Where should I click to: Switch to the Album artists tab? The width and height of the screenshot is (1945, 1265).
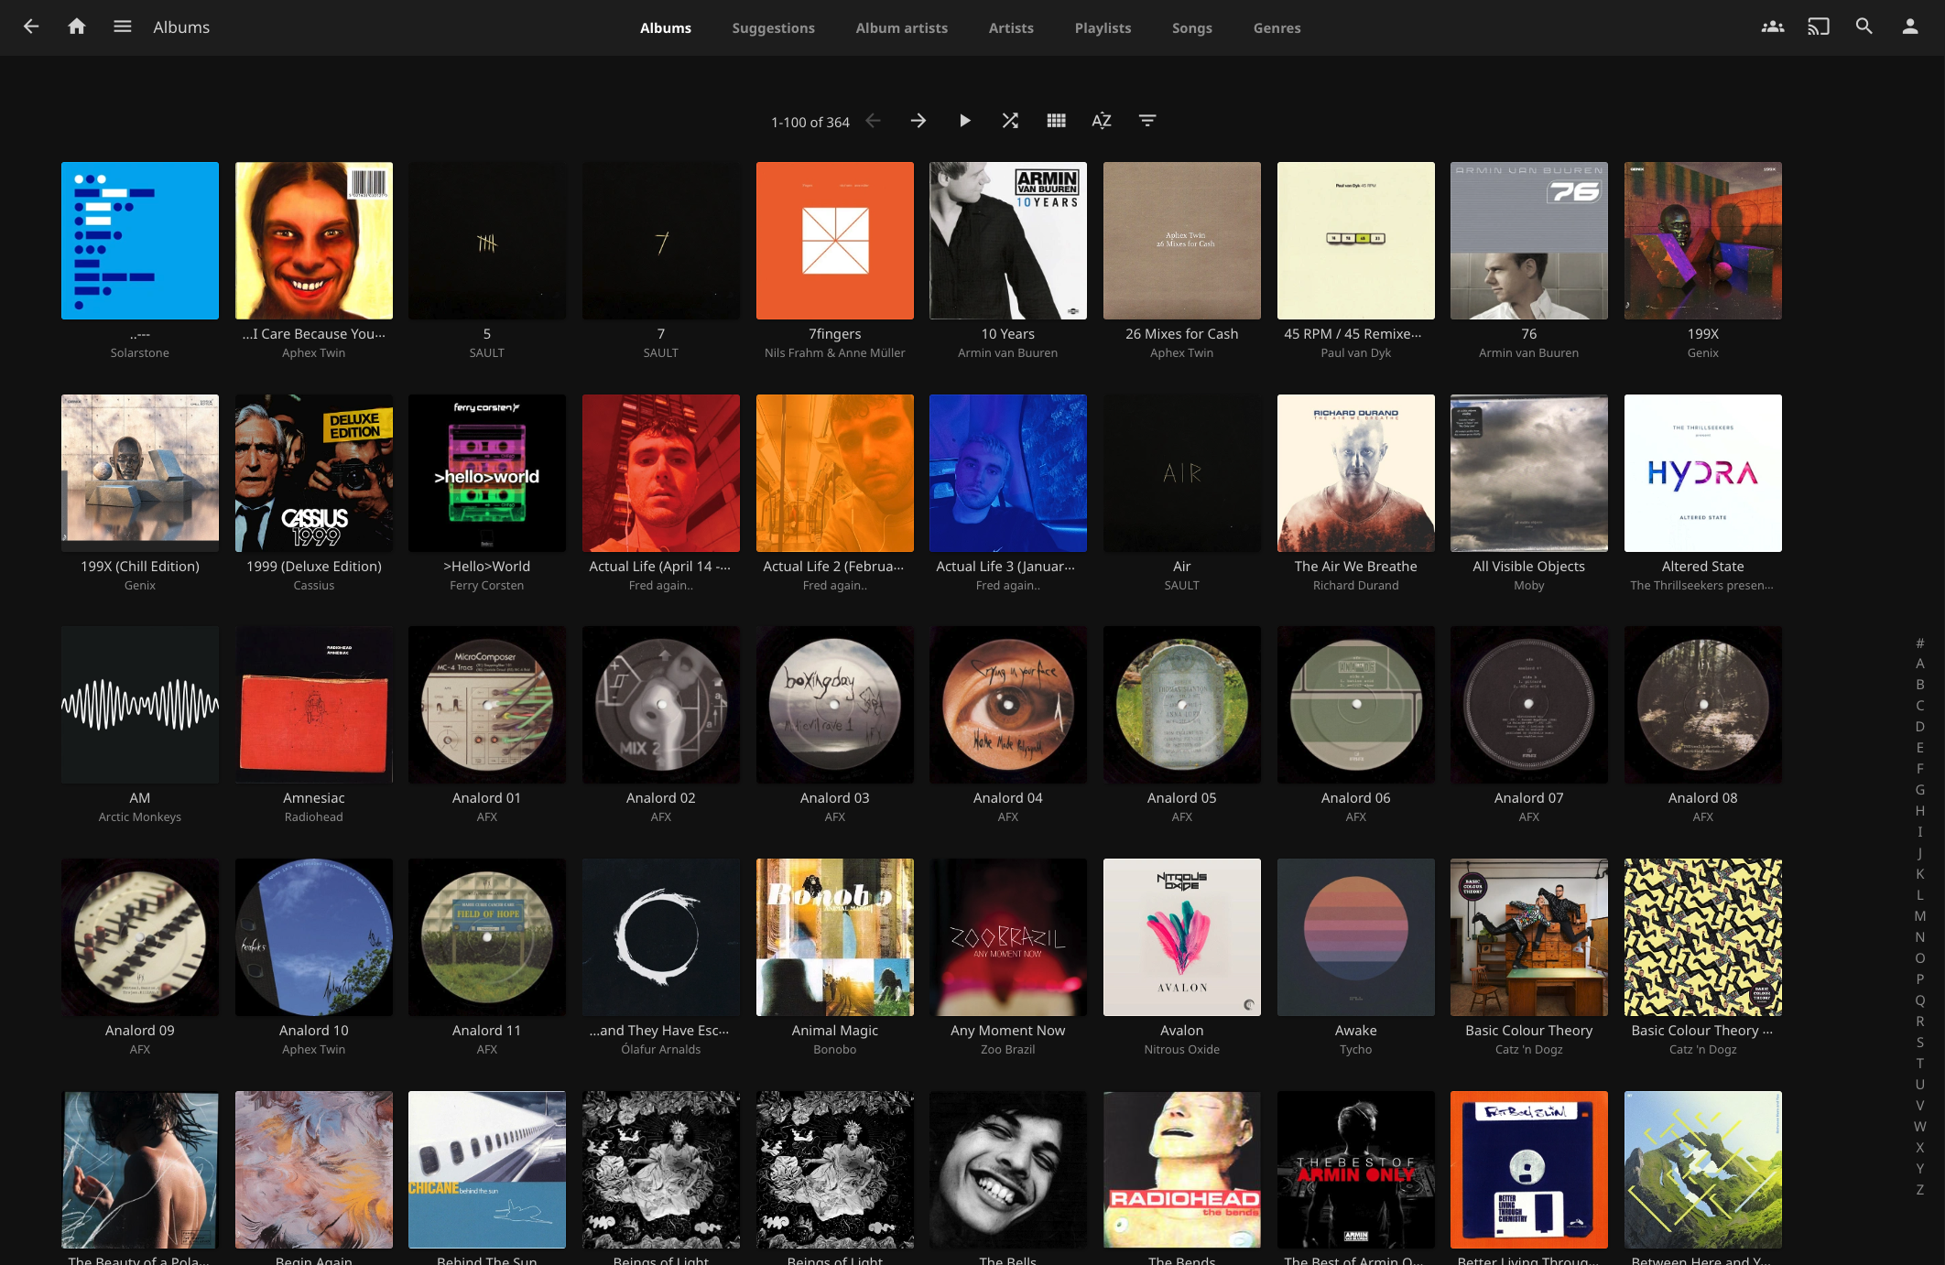(901, 28)
